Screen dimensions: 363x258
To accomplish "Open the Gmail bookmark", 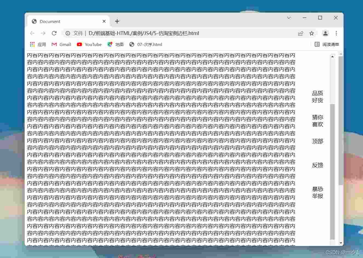I will tap(61, 44).
